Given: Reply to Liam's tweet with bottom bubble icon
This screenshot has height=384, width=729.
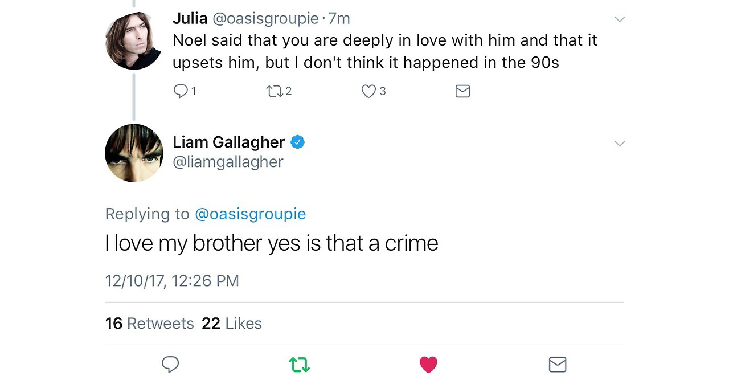Looking at the screenshot, I should click(170, 365).
